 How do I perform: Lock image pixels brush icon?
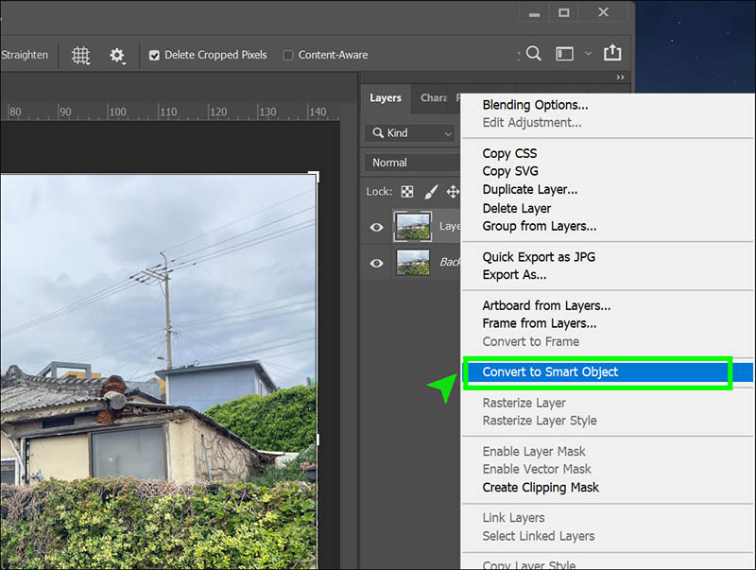431,192
